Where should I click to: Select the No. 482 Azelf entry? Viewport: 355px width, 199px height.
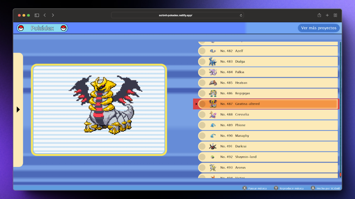(268, 51)
